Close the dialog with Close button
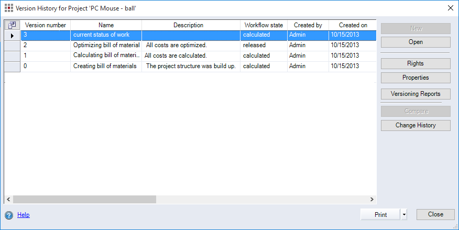Image resolution: width=459 pixels, height=230 pixels. [x=435, y=214]
